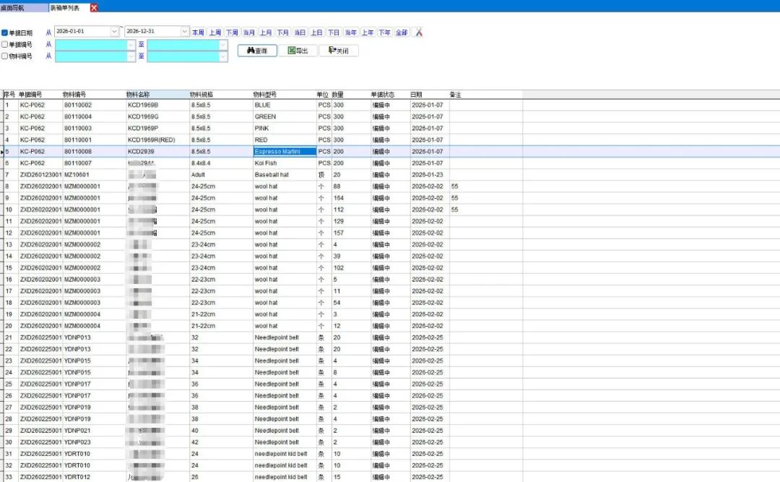Click the 'YDNP021' material number cell
This screenshot has height=482, width=780.
(94, 430)
